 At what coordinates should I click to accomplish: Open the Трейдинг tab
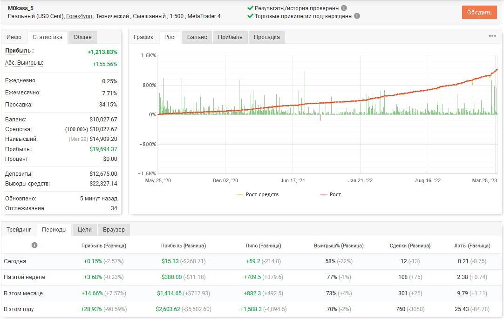pyautogui.click(x=19, y=229)
